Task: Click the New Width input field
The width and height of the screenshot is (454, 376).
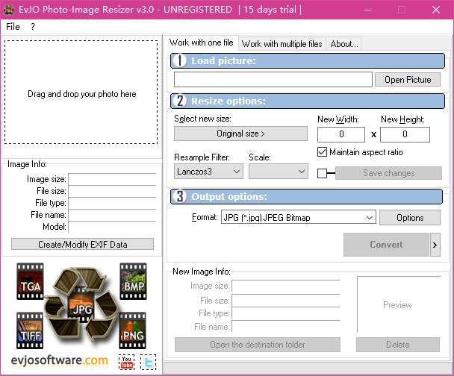Action: click(341, 134)
